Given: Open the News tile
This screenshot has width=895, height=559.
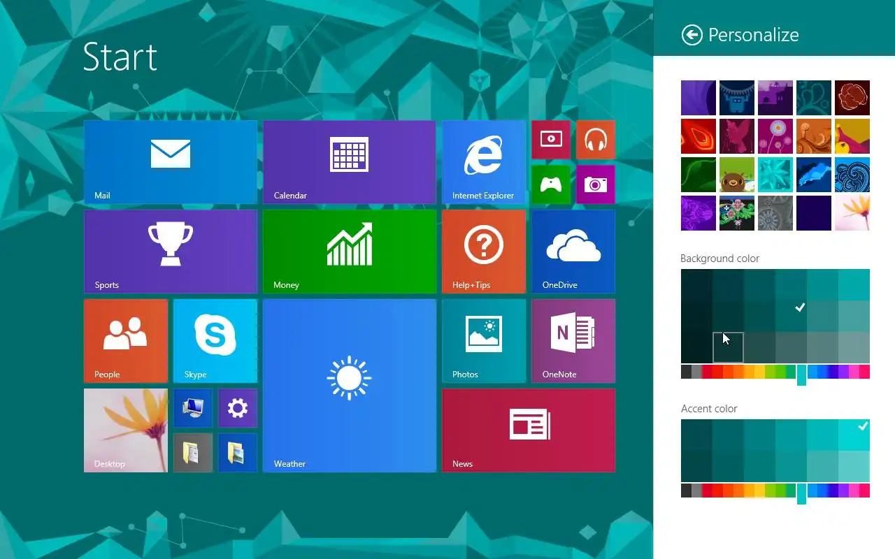Looking at the screenshot, I should pos(529,430).
